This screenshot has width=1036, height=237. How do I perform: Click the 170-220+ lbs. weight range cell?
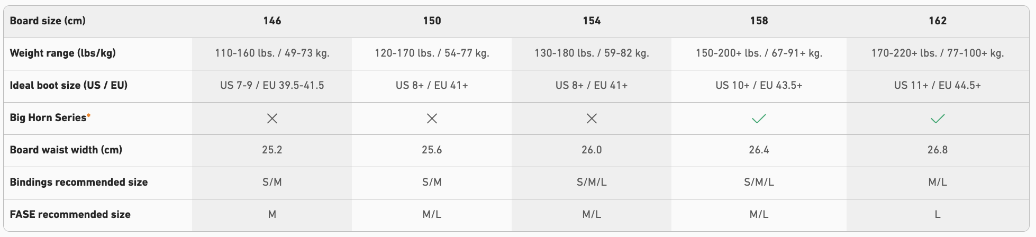pyautogui.click(x=937, y=53)
